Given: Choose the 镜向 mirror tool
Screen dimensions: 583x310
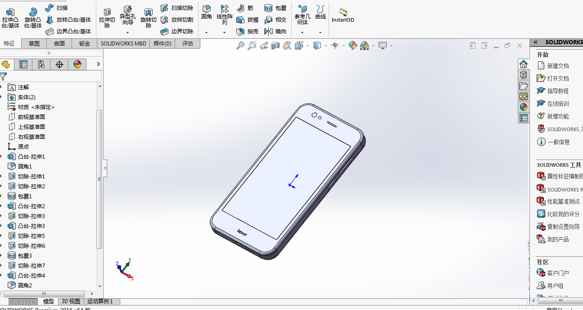Looking at the screenshot, I should [x=275, y=32].
